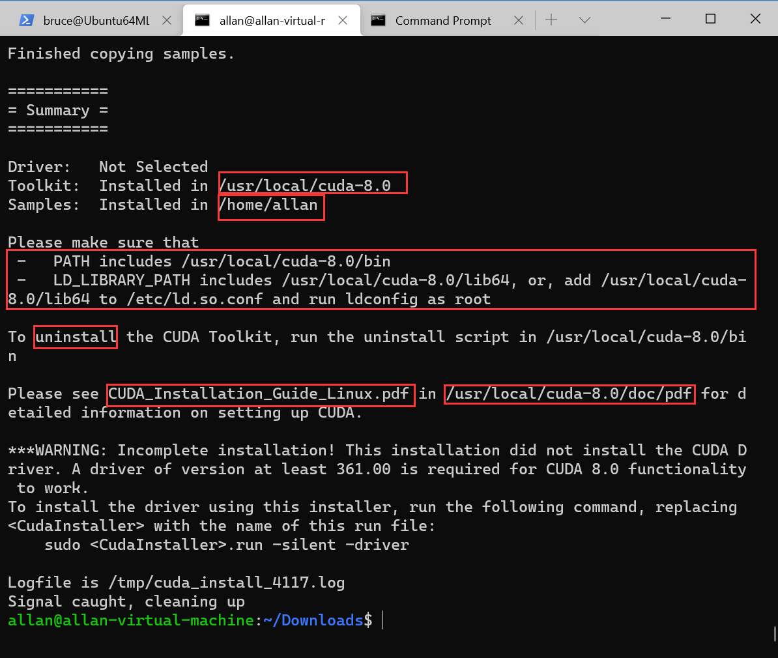Expand the new-tab profile dropdown chevron

584,20
